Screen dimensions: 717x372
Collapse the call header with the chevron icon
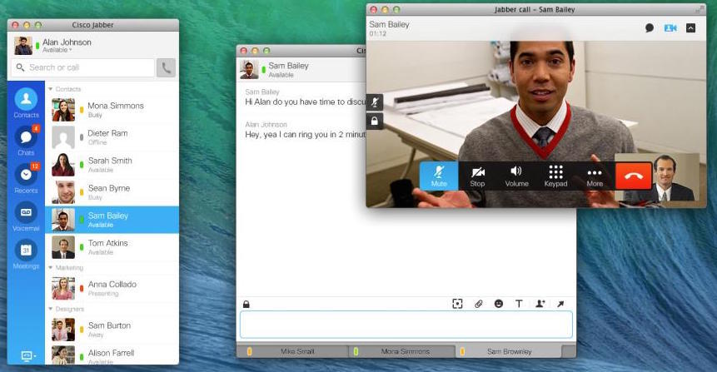pyautogui.click(x=691, y=27)
